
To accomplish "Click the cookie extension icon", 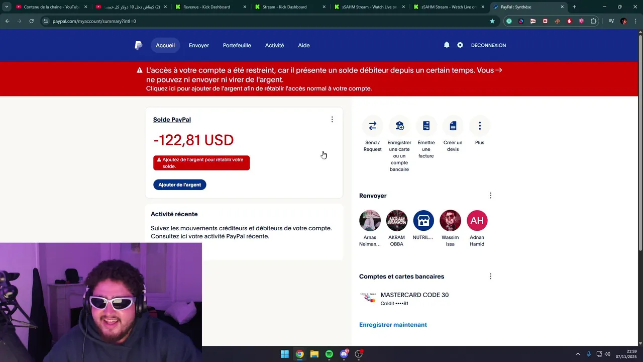I will (x=557, y=21).
